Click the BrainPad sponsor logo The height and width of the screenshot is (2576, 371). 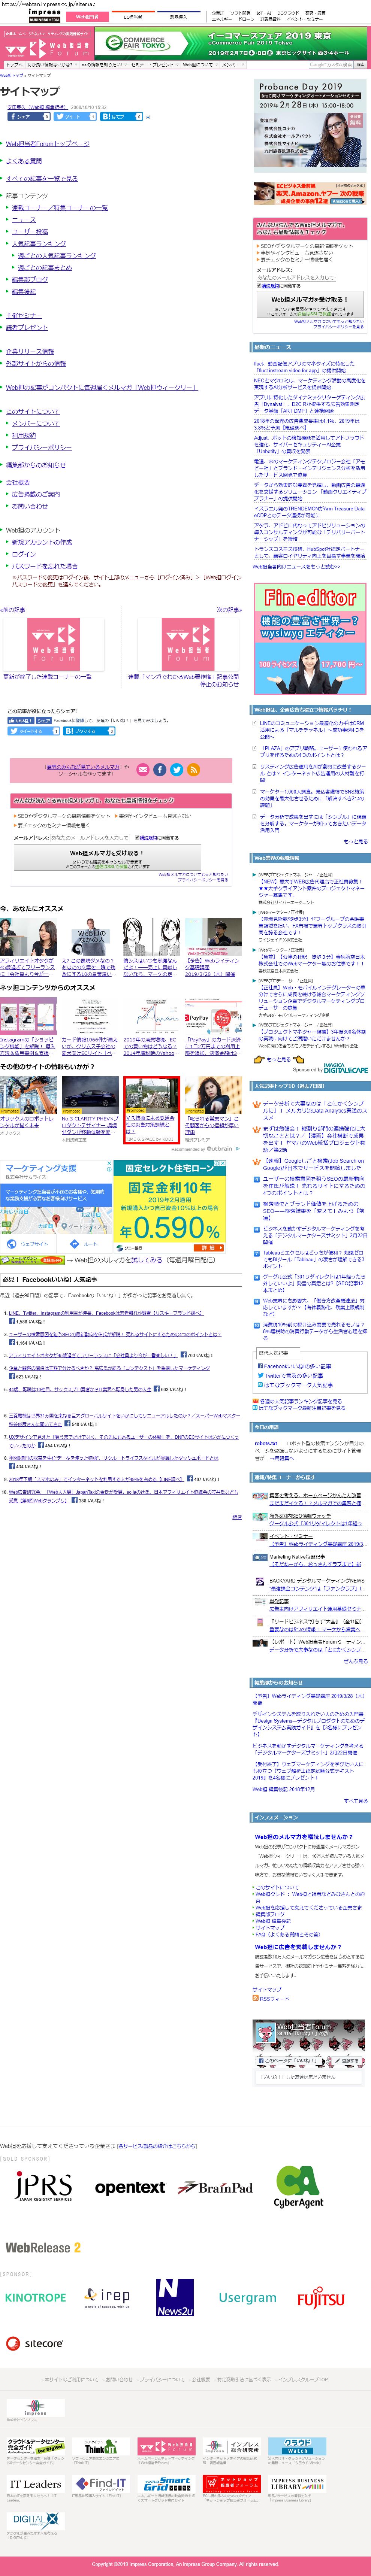(216, 2188)
